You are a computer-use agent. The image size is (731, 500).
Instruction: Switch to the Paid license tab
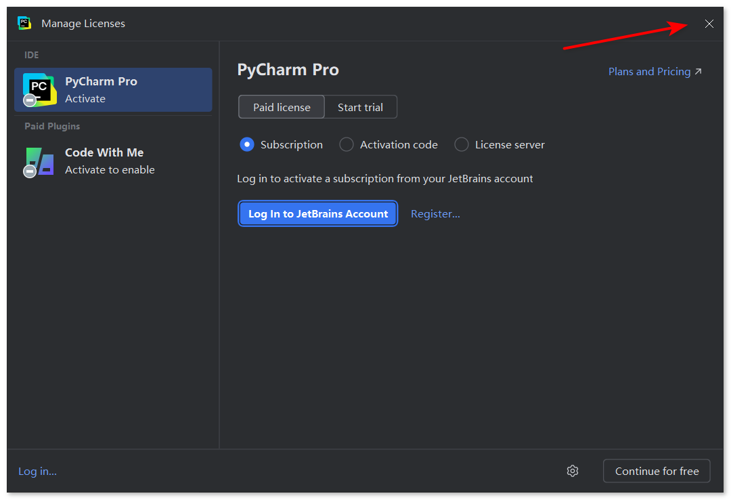tap(282, 107)
